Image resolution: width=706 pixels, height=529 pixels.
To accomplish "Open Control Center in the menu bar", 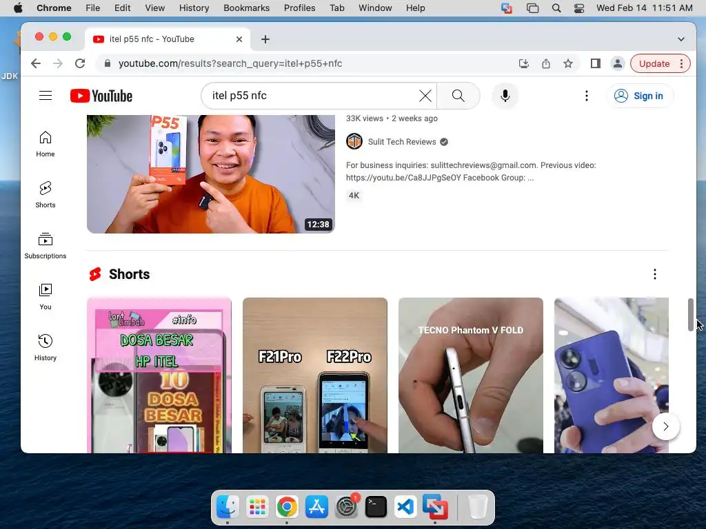I will tap(579, 8).
